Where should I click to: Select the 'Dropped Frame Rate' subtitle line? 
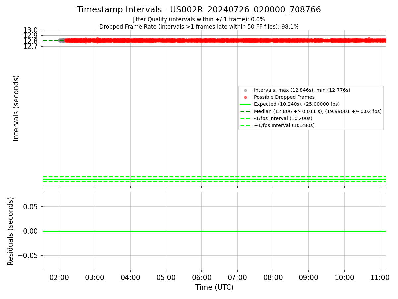point(199,27)
